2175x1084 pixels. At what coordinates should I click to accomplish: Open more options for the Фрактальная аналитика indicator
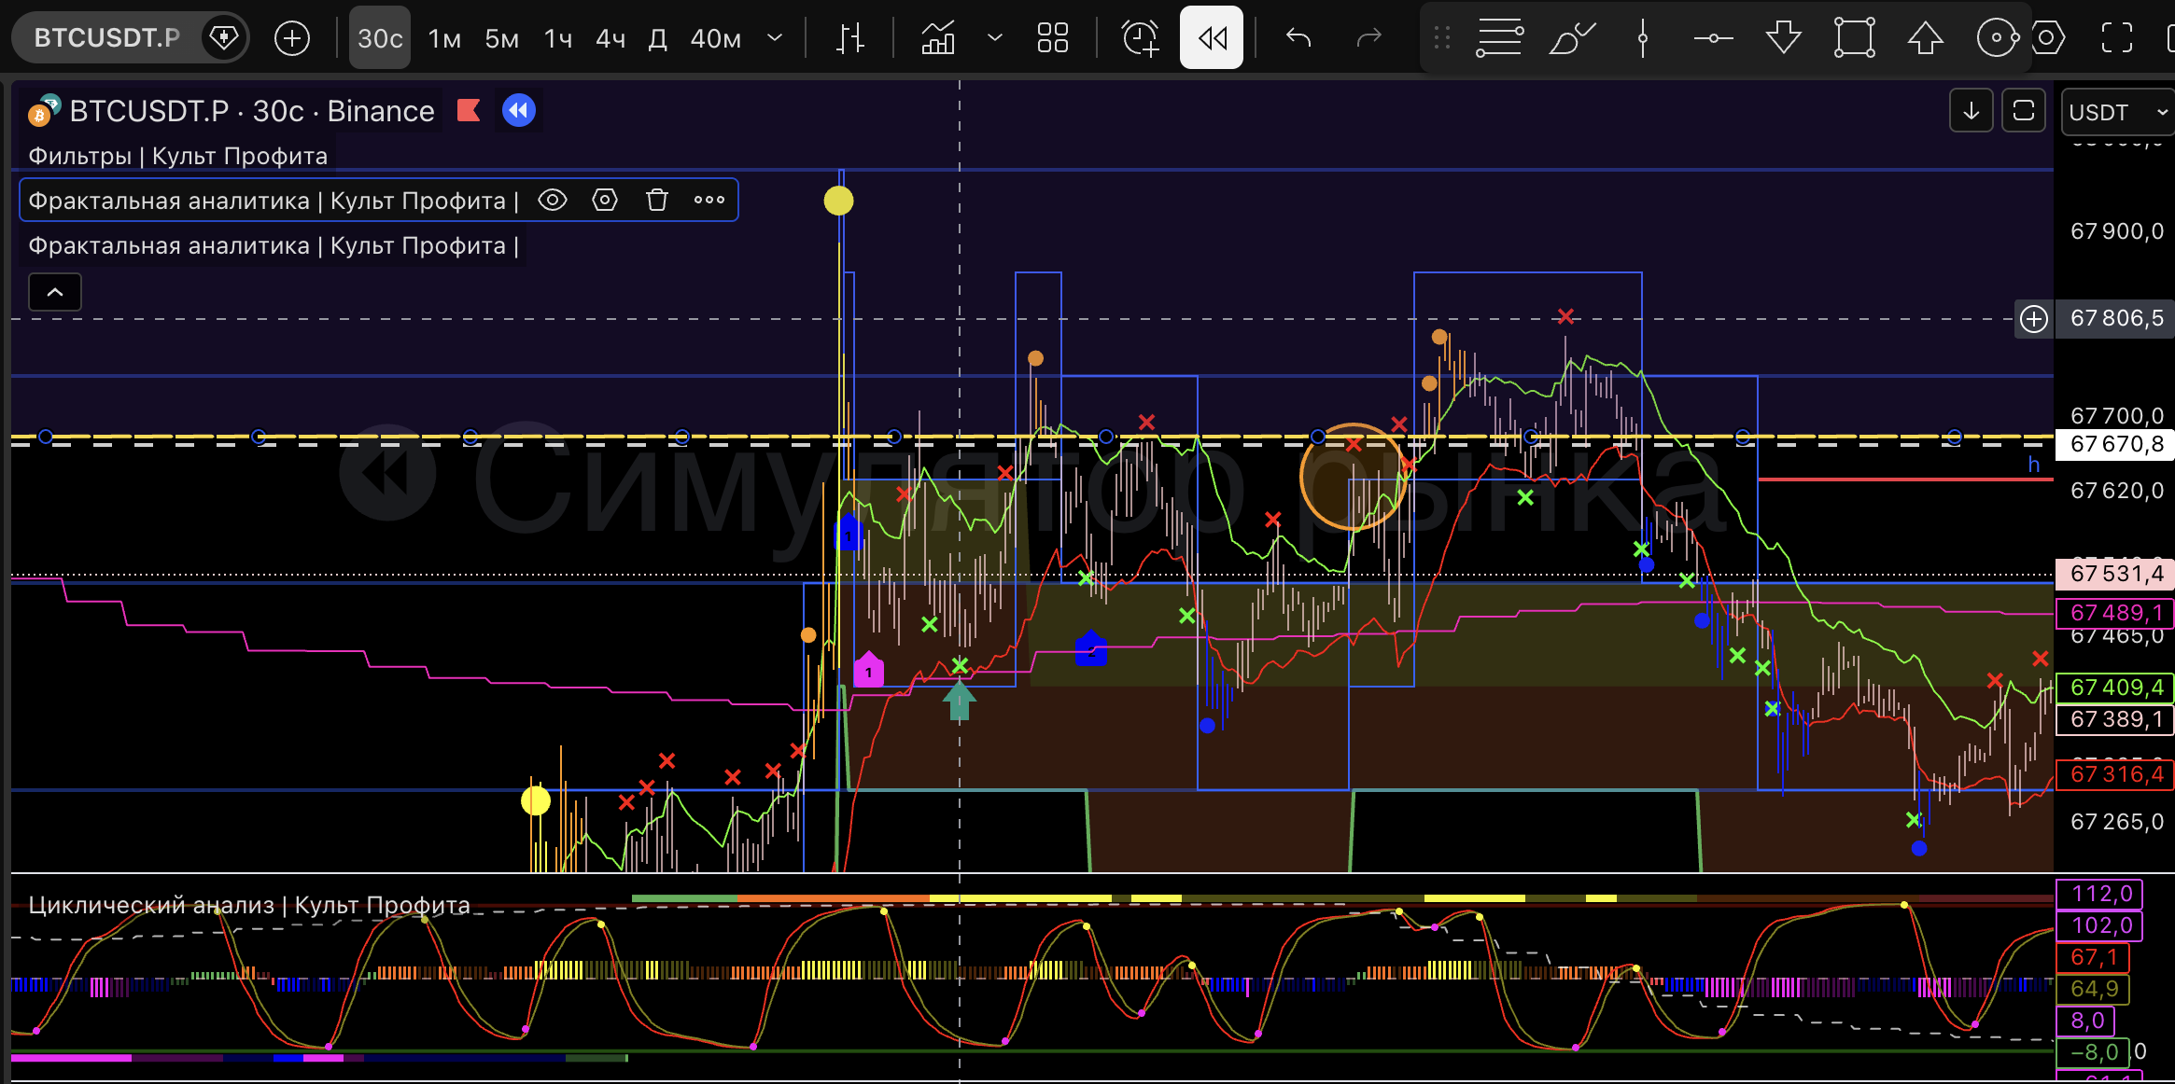[x=709, y=200]
